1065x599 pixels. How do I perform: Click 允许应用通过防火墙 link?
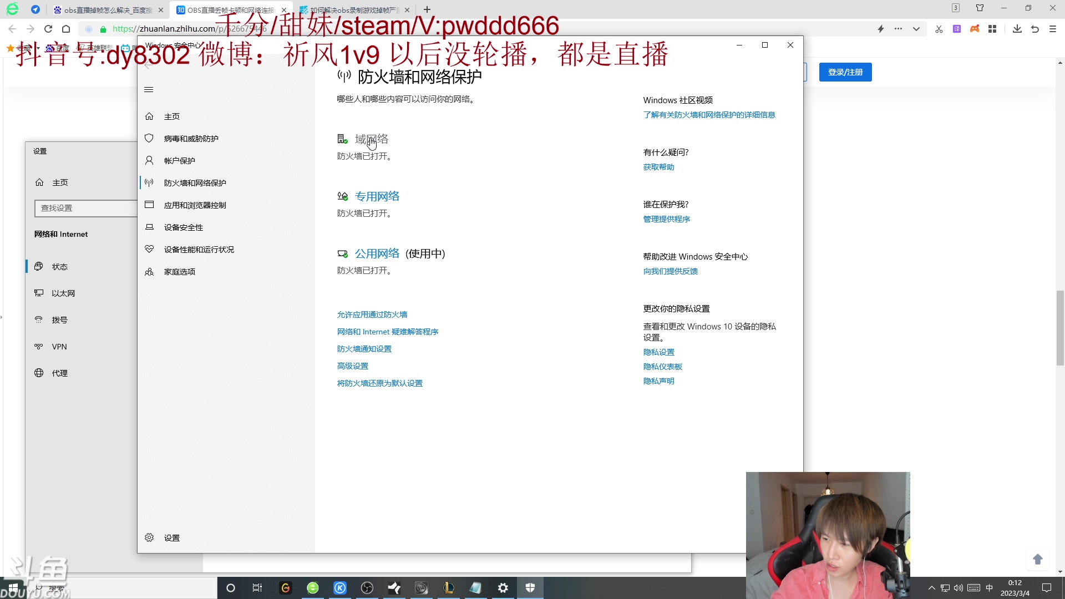coord(372,314)
